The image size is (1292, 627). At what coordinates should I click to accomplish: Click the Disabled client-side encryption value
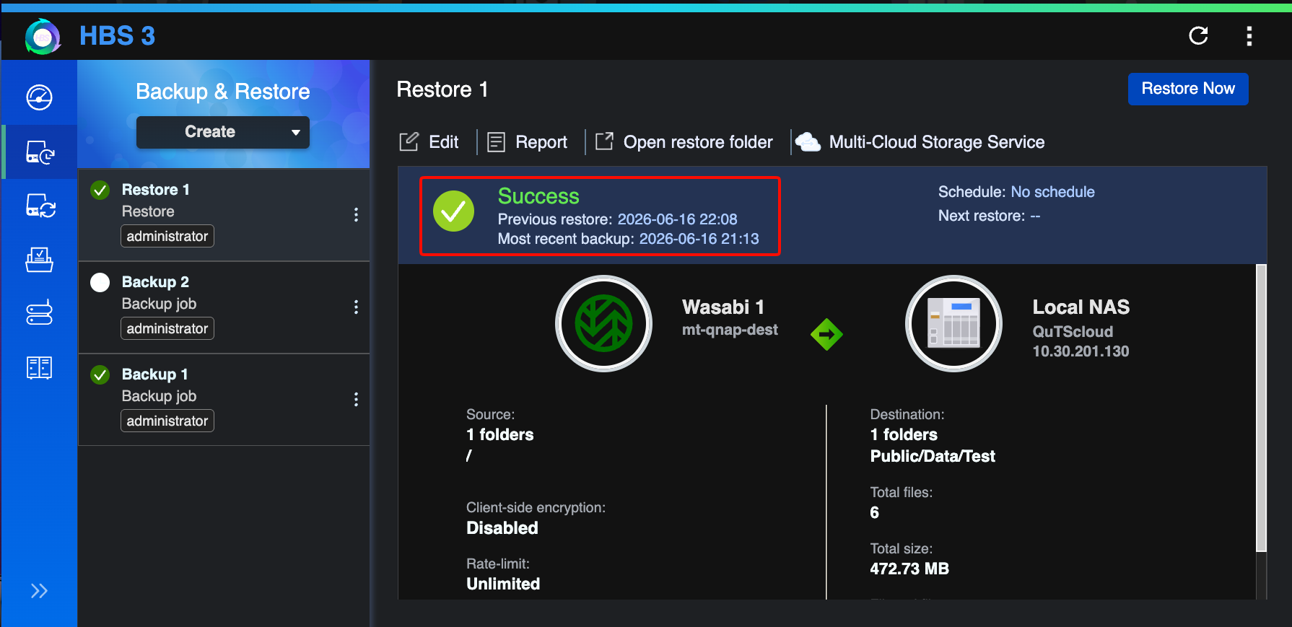[502, 528]
